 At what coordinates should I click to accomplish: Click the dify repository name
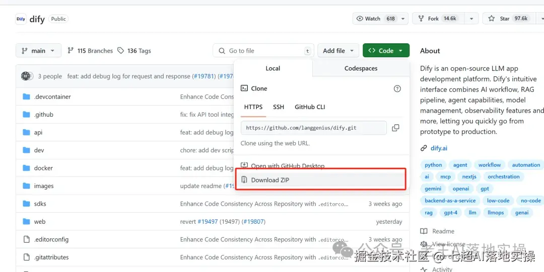tap(37, 19)
